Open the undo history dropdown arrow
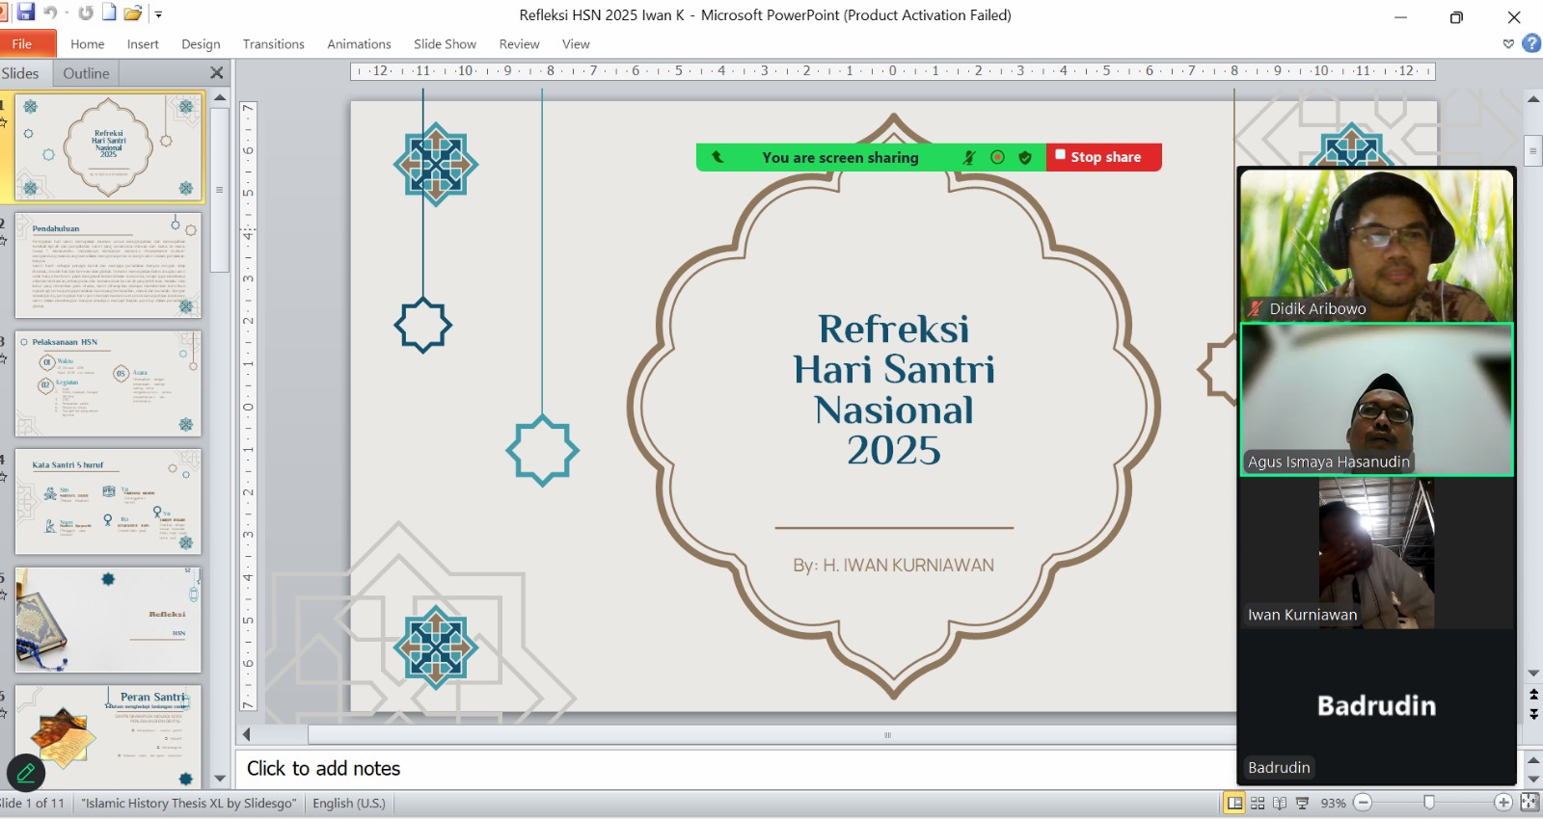 [67, 13]
